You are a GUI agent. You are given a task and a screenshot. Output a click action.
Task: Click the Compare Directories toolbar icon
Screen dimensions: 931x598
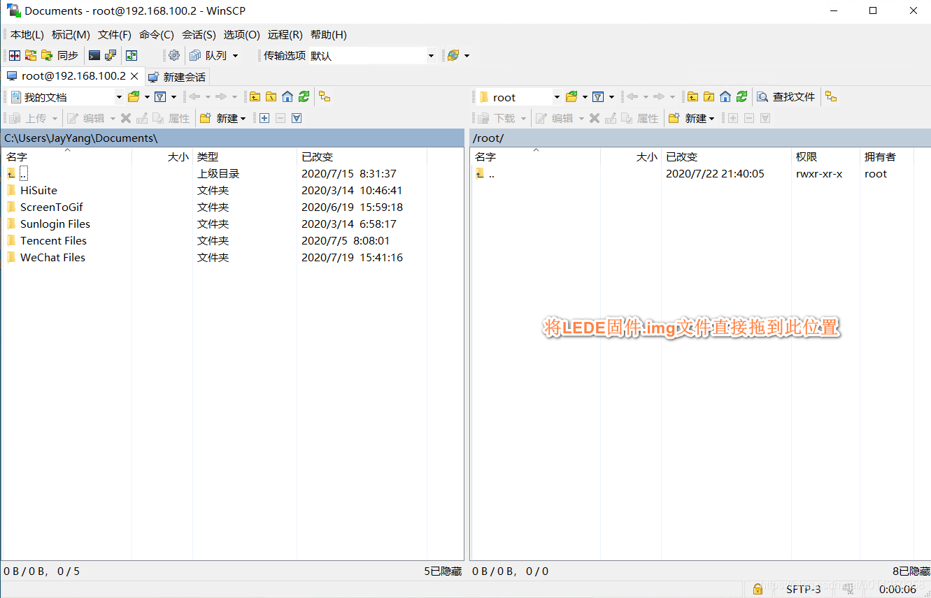point(15,55)
